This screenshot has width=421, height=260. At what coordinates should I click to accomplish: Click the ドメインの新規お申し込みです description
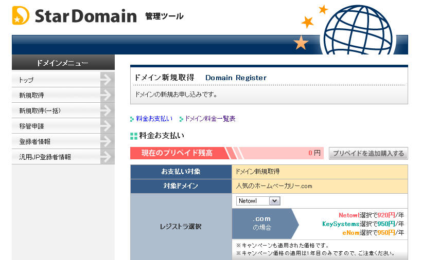click(x=176, y=95)
